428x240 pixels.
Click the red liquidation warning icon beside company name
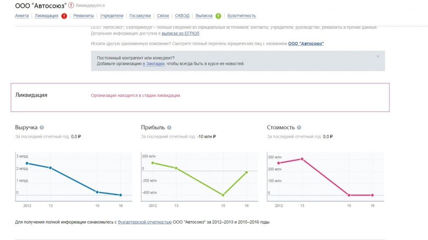71,5
